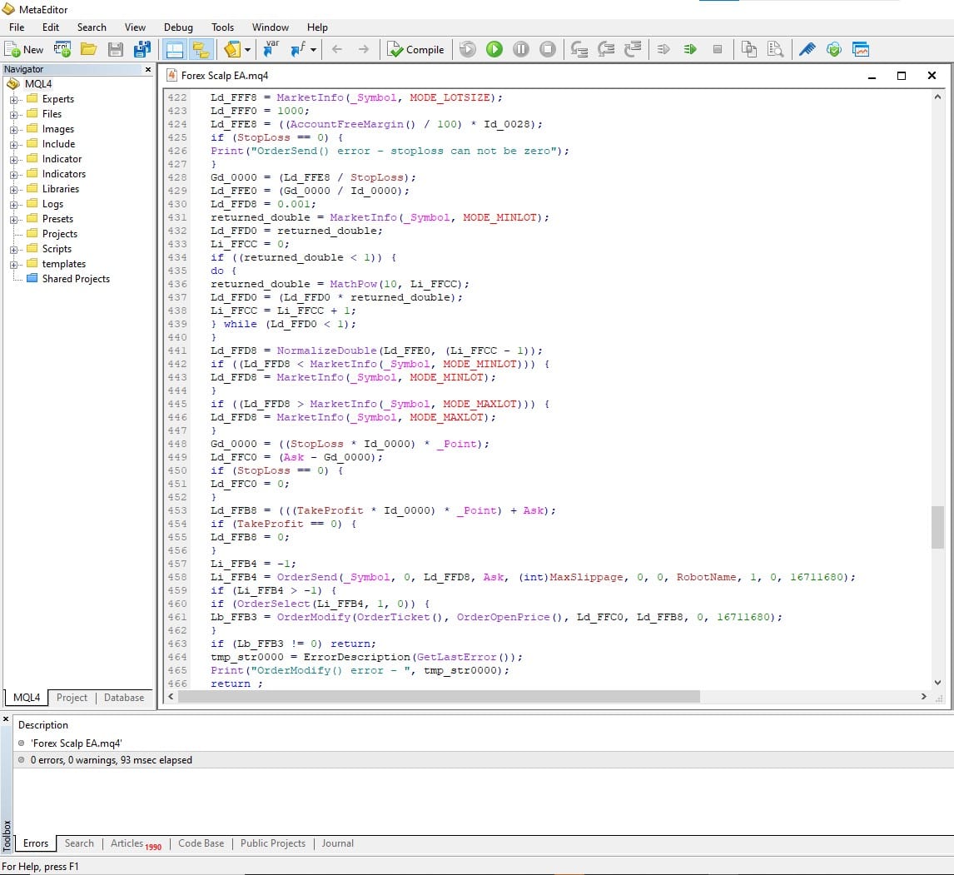The image size is (954, 875).
Task: Expand the Indicators folder
Action: pos(13,175)
